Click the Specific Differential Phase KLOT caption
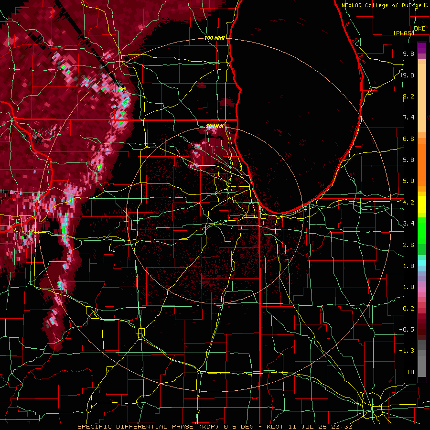This screenshot has width=430, height=430. point(215,427)
